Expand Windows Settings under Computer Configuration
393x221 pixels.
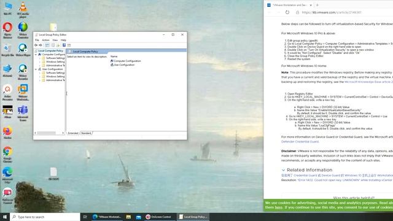click(39, 61)
